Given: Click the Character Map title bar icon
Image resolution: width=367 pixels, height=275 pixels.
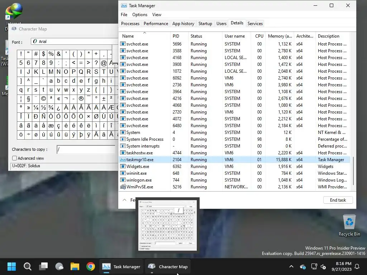Looking at the screenshot, I should pyautogui.click(x=14, y=29).
